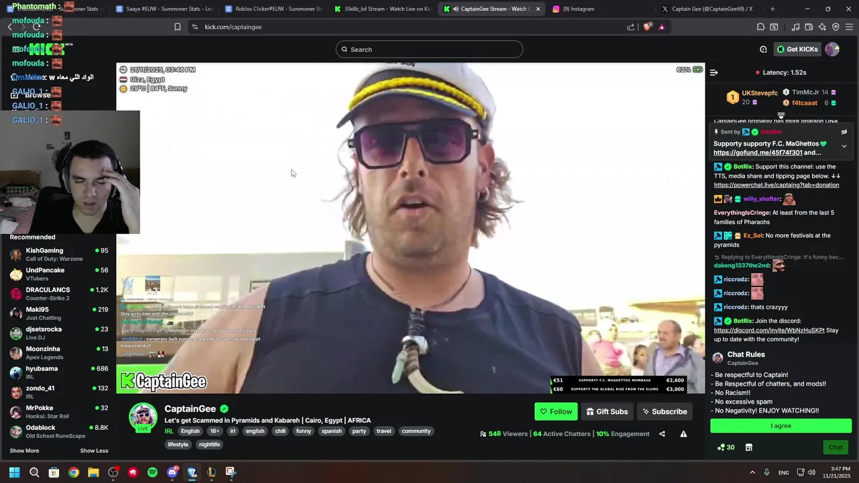Open the channel points balance showing 30
The width and height of the screenshot is (859, 483).
coord(725,447)
